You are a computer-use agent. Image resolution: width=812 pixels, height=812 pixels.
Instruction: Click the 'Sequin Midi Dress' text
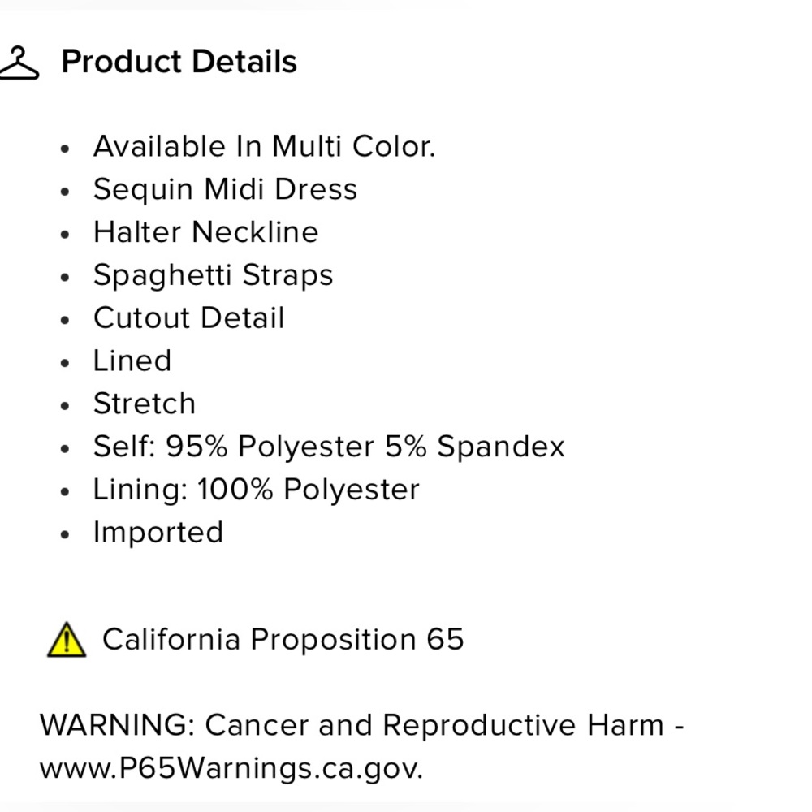coord(225,189)
